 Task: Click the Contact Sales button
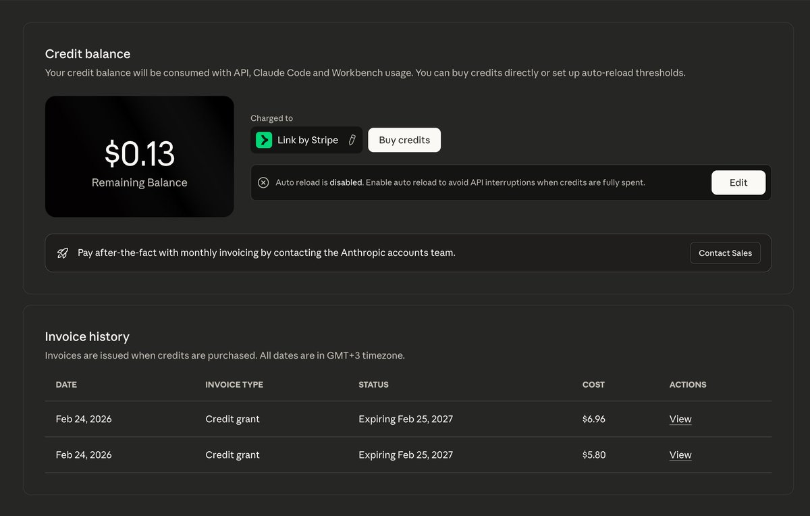725,253
